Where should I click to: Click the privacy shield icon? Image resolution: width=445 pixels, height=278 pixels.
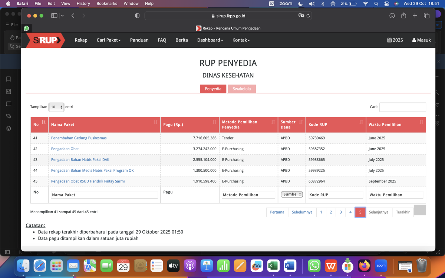(x=137, y=16)
